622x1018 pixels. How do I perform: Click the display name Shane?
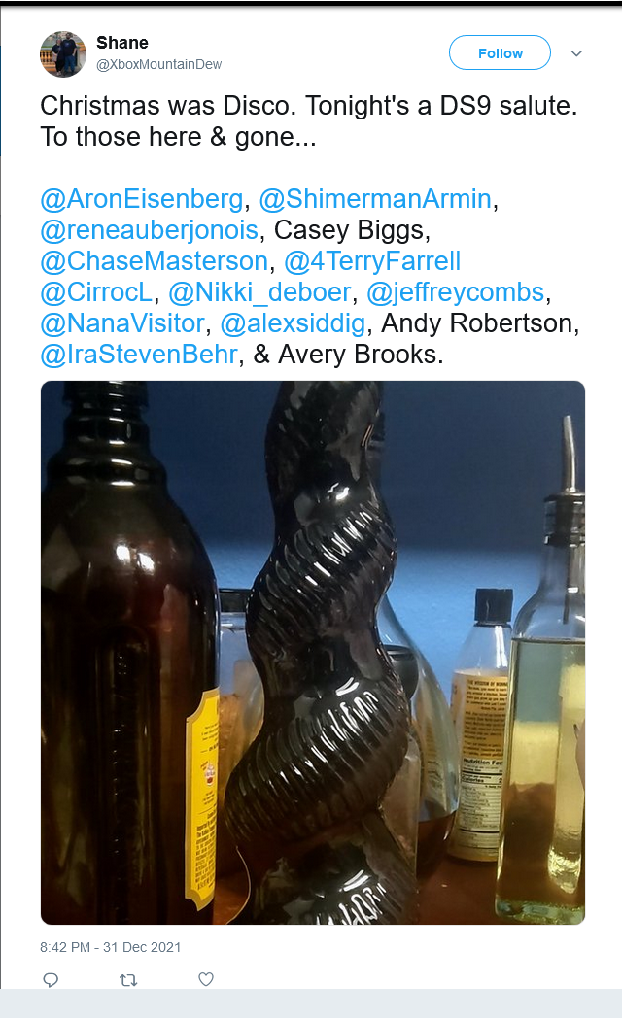click(x=122, y=43)
